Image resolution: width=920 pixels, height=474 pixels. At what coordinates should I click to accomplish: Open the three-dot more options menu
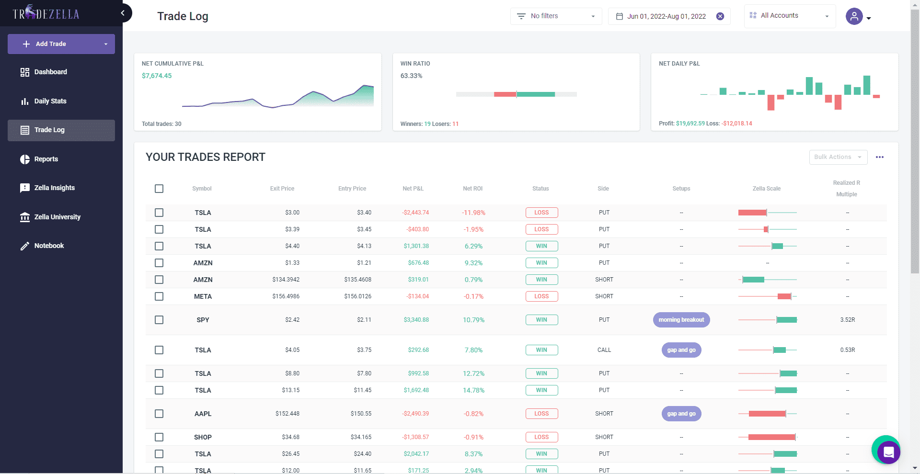click(x=880, y=157)
